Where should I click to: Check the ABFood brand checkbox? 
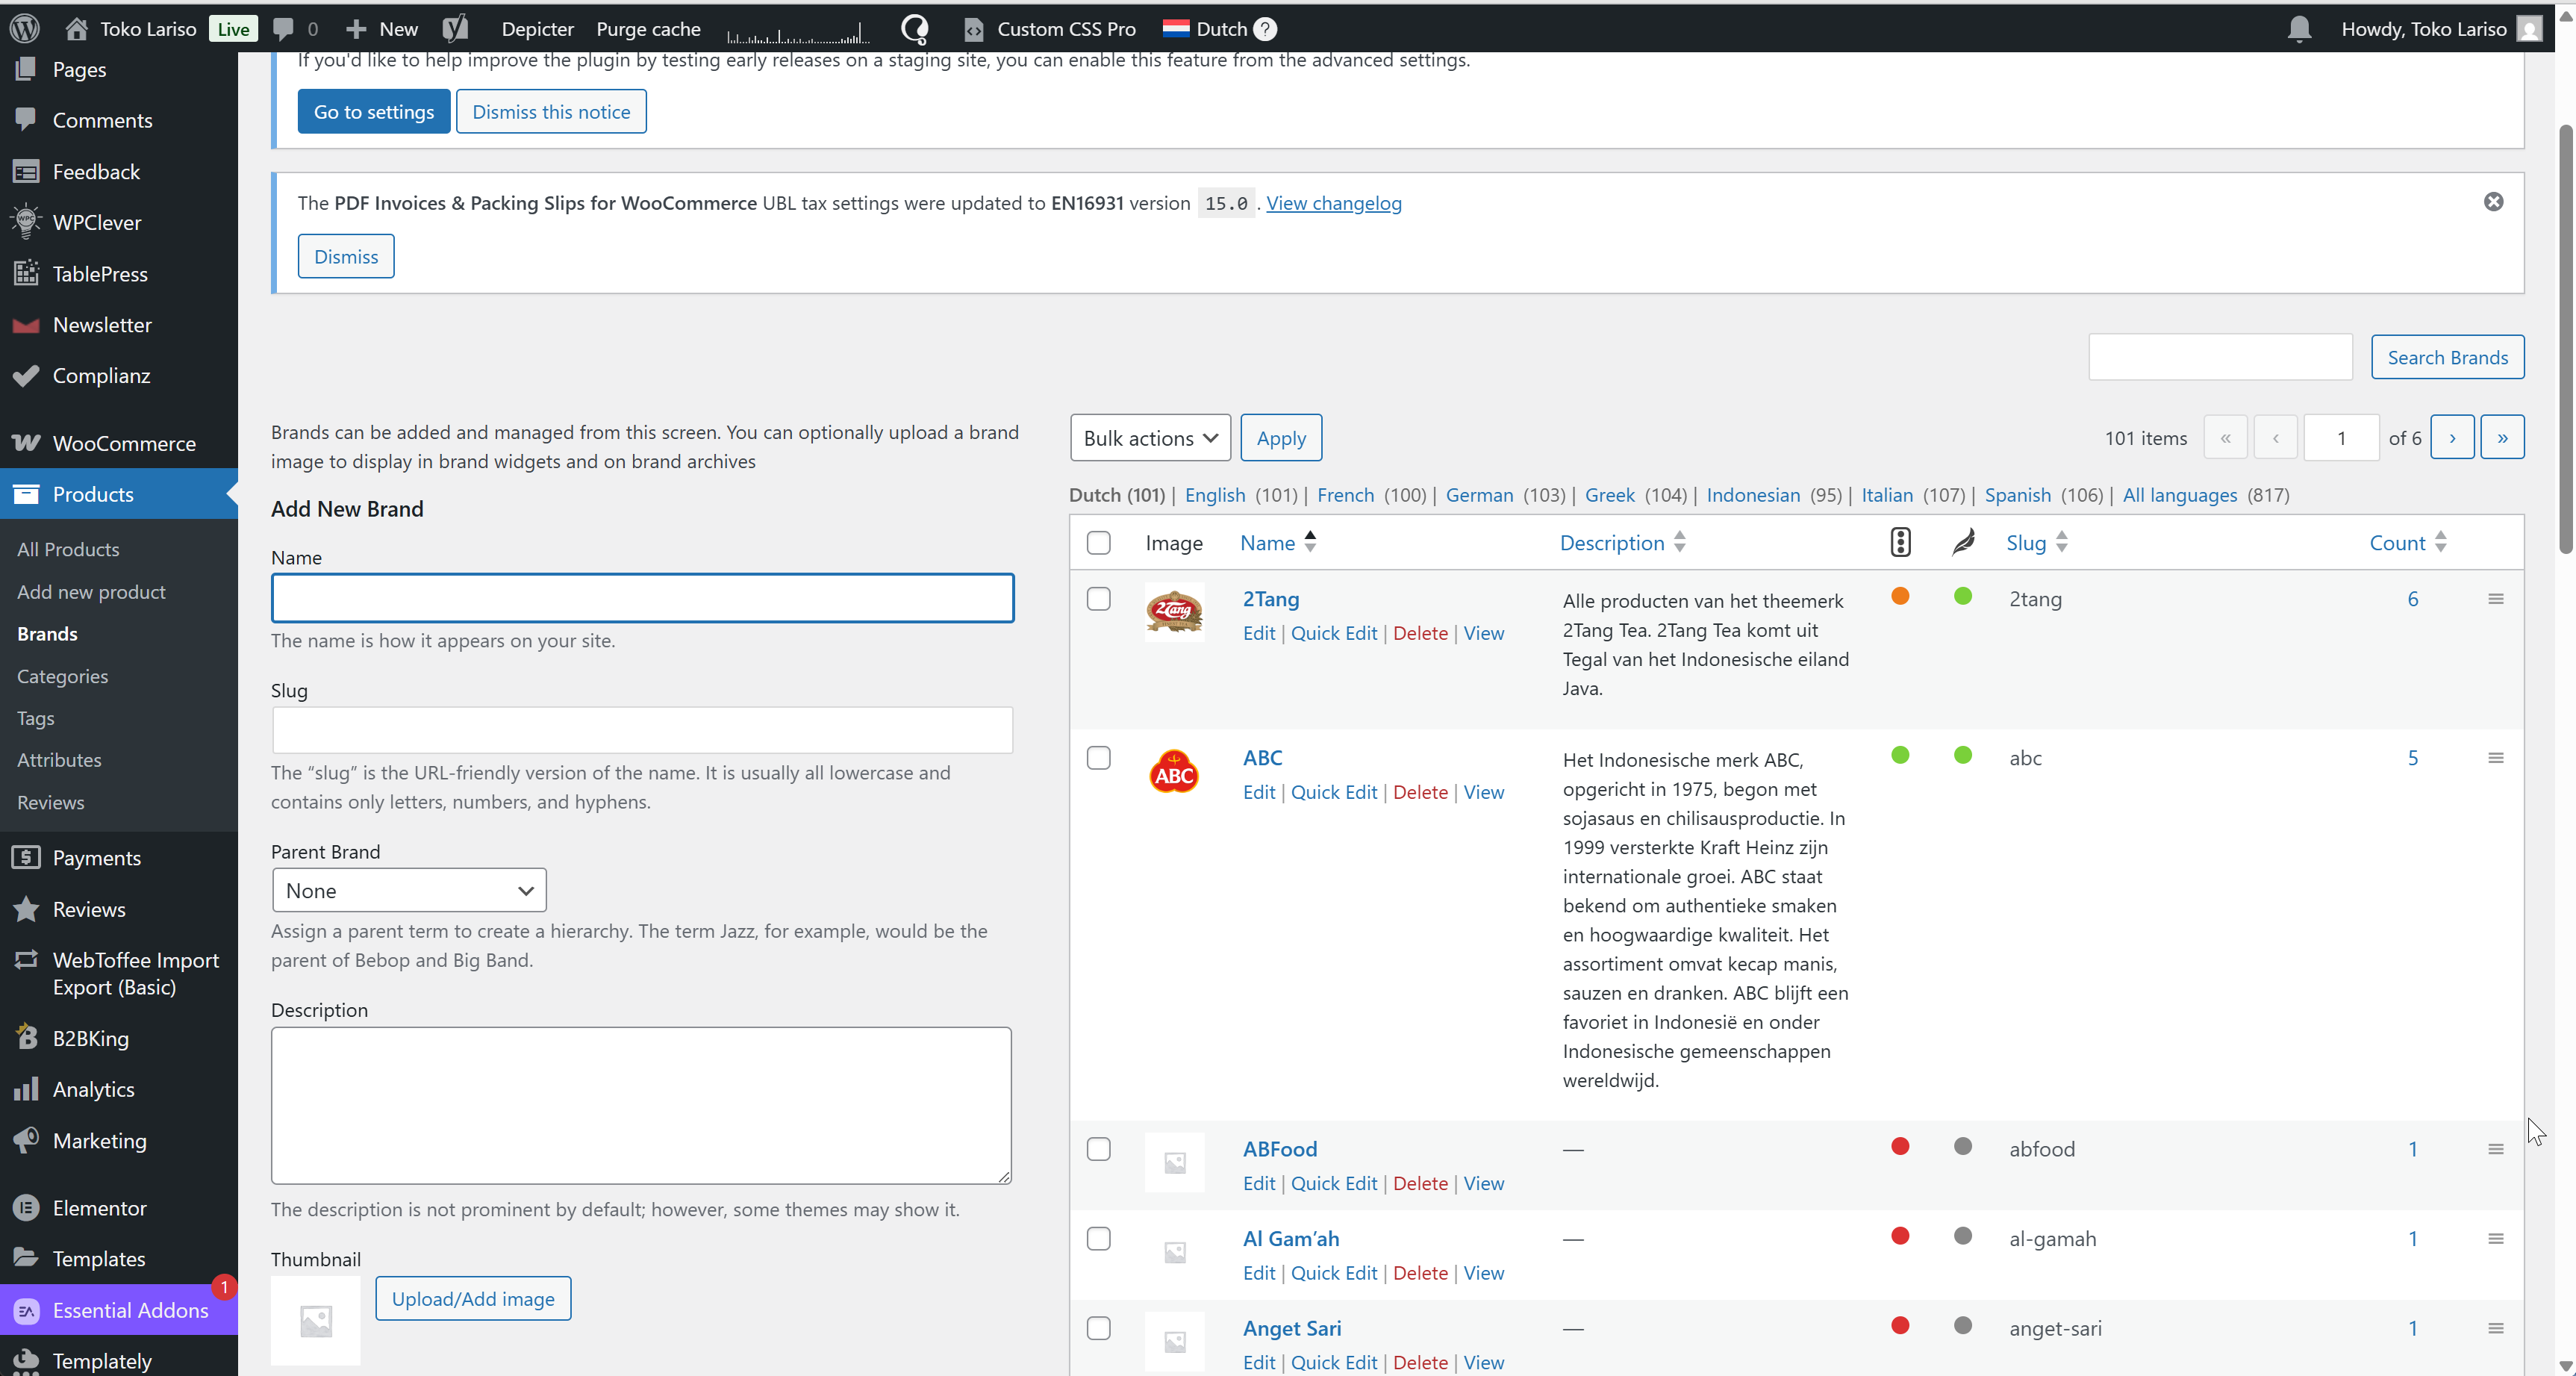click(x=1098, y=1149)
